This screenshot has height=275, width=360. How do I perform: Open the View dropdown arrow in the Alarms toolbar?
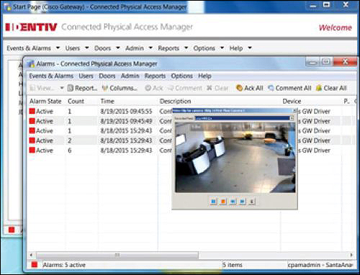click(62, 88)
